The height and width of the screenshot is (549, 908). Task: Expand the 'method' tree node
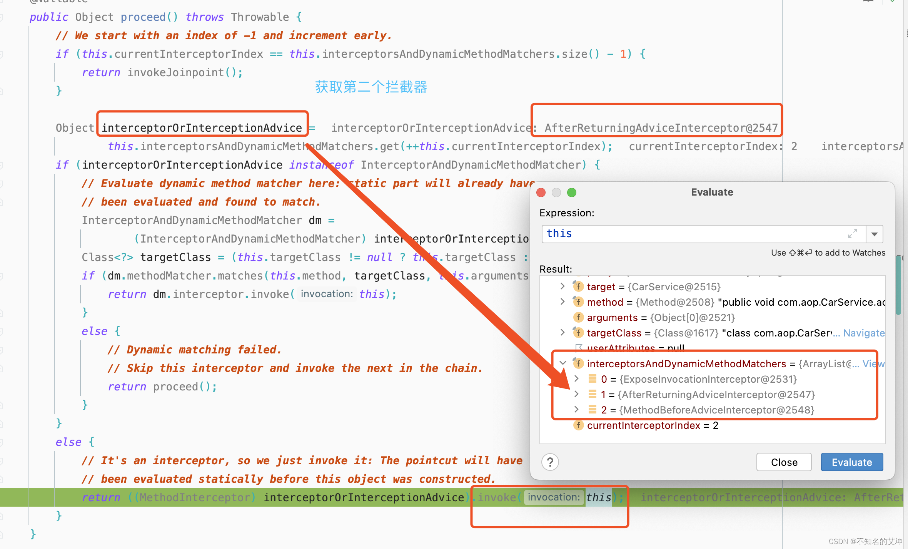point(562,302)
